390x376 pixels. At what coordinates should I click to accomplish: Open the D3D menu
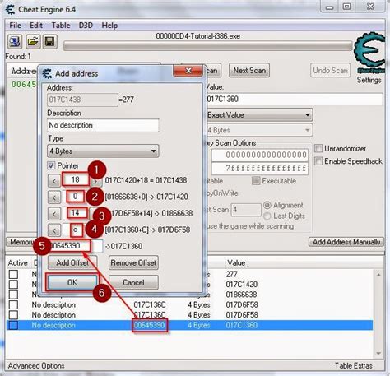86,26
